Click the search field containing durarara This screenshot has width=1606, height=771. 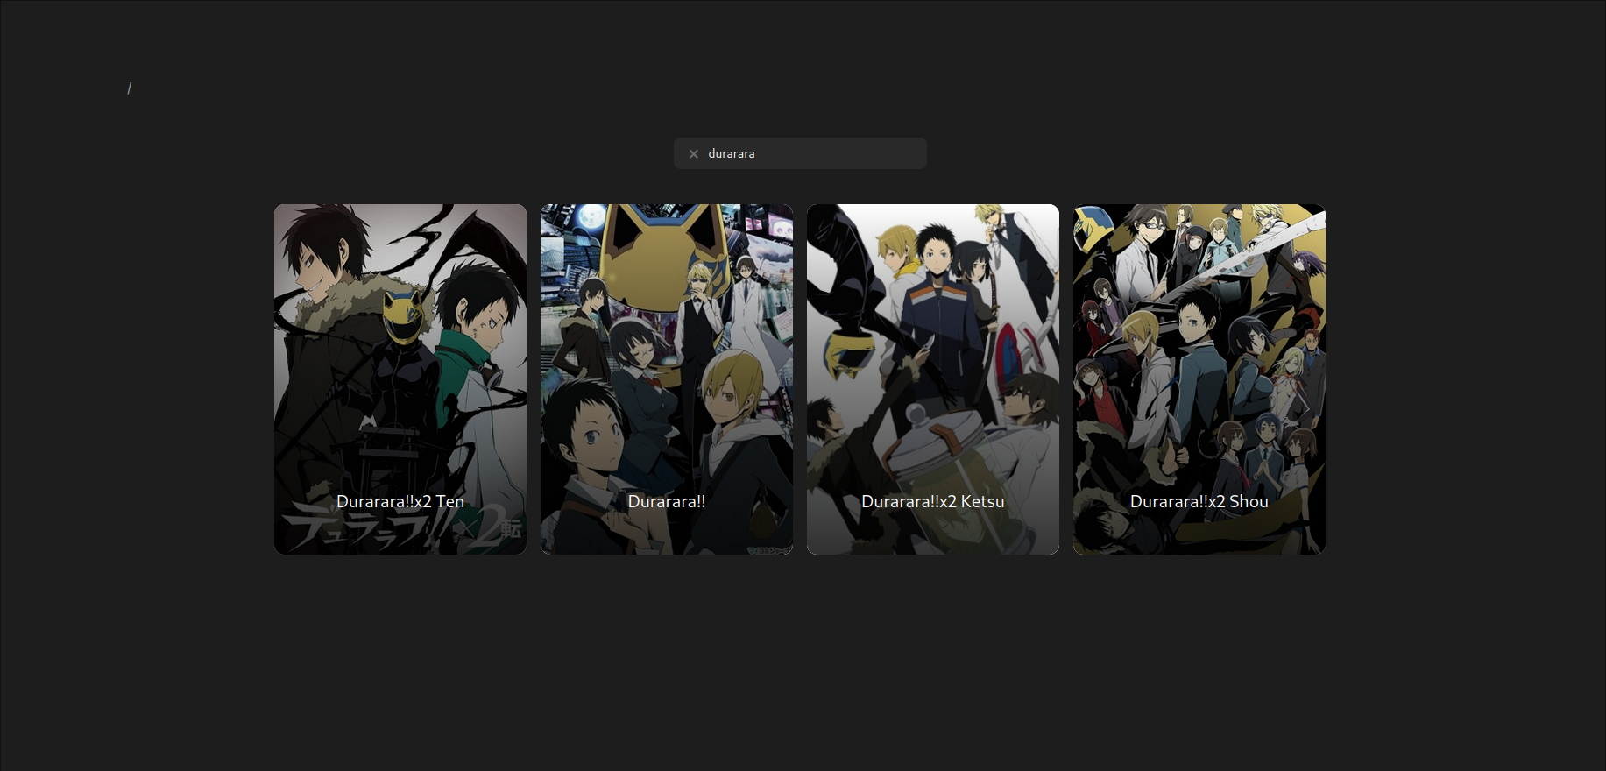[x=800, y=153]
